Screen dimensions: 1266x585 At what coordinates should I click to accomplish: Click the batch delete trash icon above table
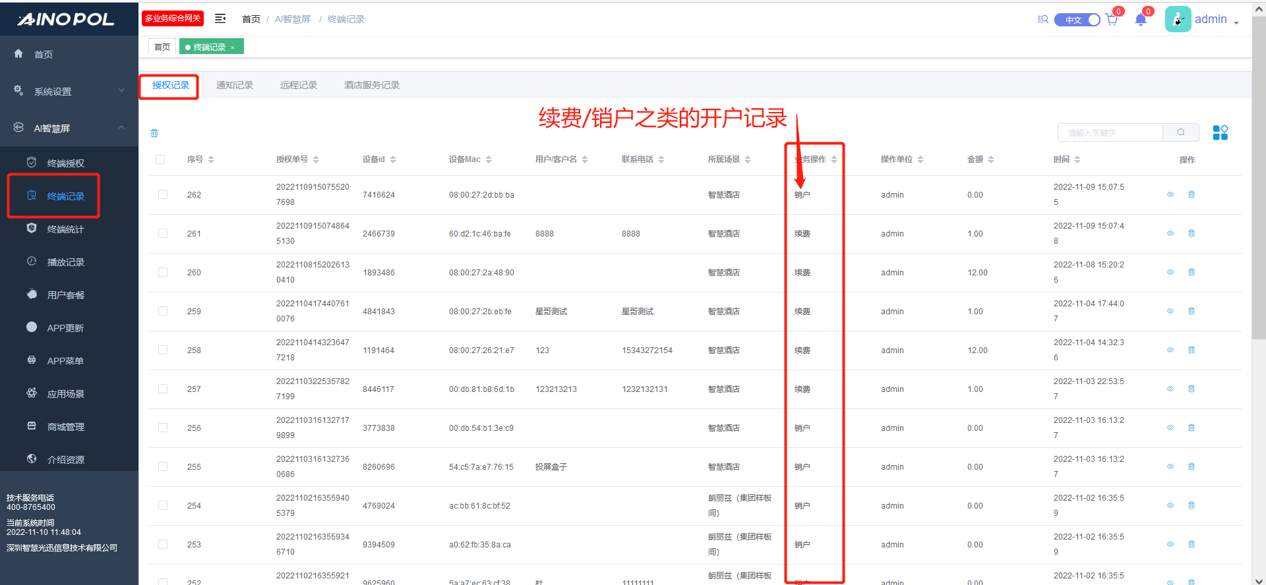[154, 133]
